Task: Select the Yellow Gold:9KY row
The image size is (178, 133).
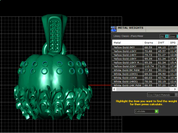Action: click(145, 47)
